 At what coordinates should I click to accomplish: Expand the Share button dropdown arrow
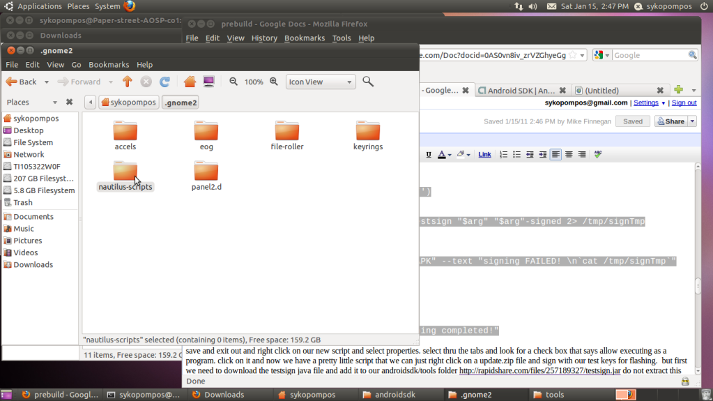pos(693,121)
